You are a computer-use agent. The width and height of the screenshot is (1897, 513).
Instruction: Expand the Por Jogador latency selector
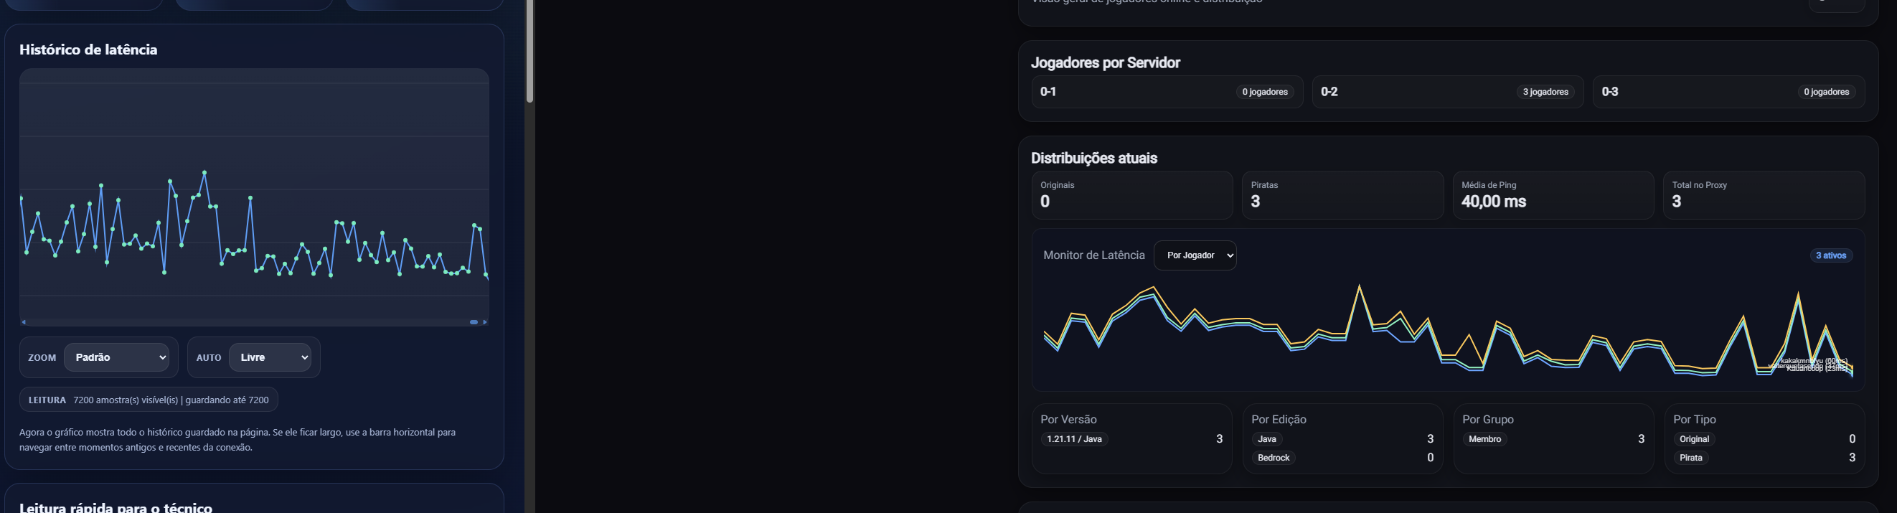coord(1195,255)
